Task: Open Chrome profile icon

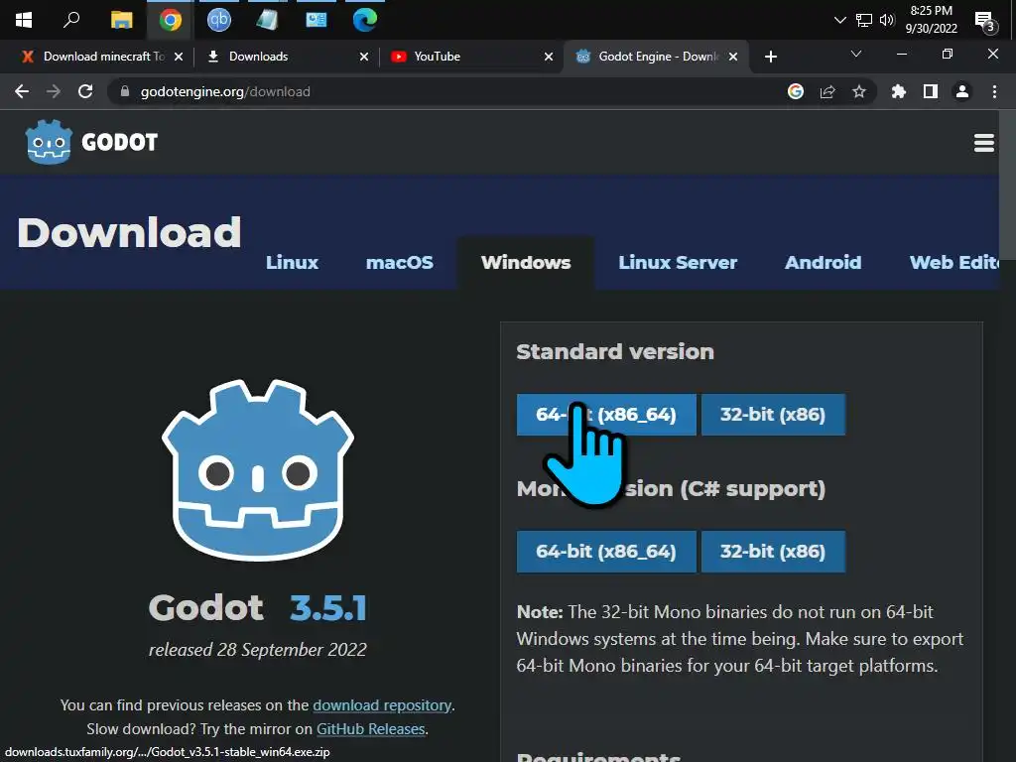Action: coord(962,91)
